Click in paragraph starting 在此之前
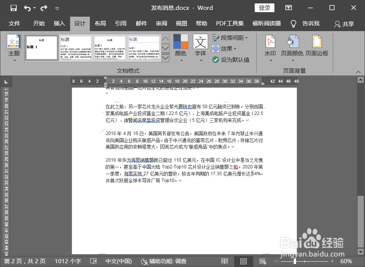 point(184,113)
